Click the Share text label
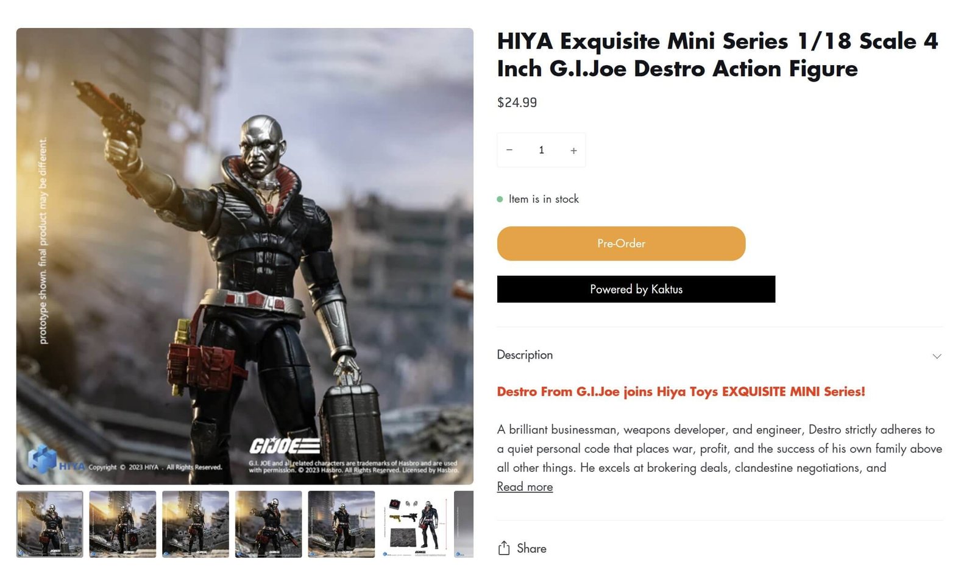This screenshot has width=975, height=582. tap(531, 549)
